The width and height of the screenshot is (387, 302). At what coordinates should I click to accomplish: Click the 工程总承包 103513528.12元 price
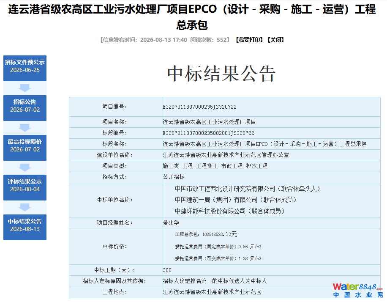206,234
